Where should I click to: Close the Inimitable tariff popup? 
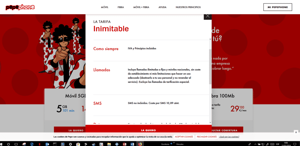208,16
